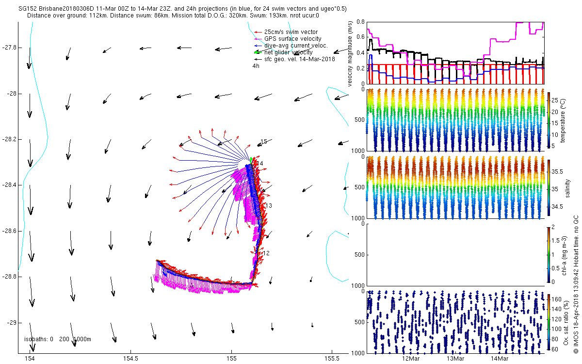Select the track day label '12'
582x364 pixels.
(266, 253)
